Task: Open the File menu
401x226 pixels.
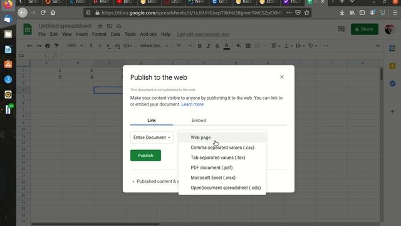Action: (x=42, y=34)
